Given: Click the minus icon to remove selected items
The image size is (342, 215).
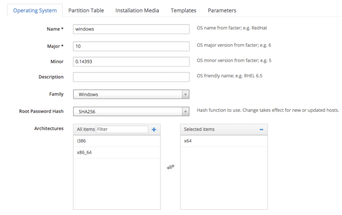Looking at the screenshot, I should 261,129.
